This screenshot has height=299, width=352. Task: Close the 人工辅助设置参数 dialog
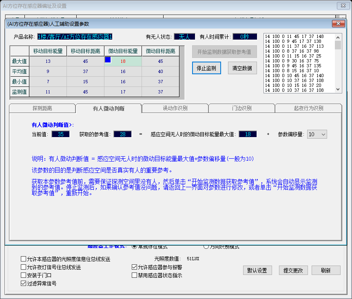(338, 24)
